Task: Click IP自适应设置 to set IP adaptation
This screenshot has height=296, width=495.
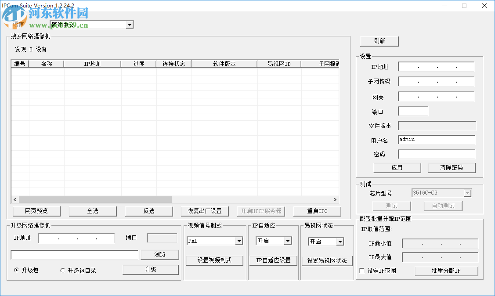Action: click(273, 260)
